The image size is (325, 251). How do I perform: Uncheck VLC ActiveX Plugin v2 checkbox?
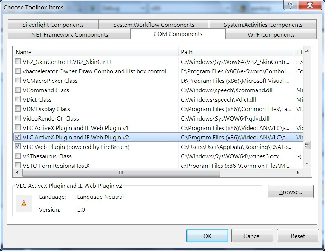coord(18,137)
